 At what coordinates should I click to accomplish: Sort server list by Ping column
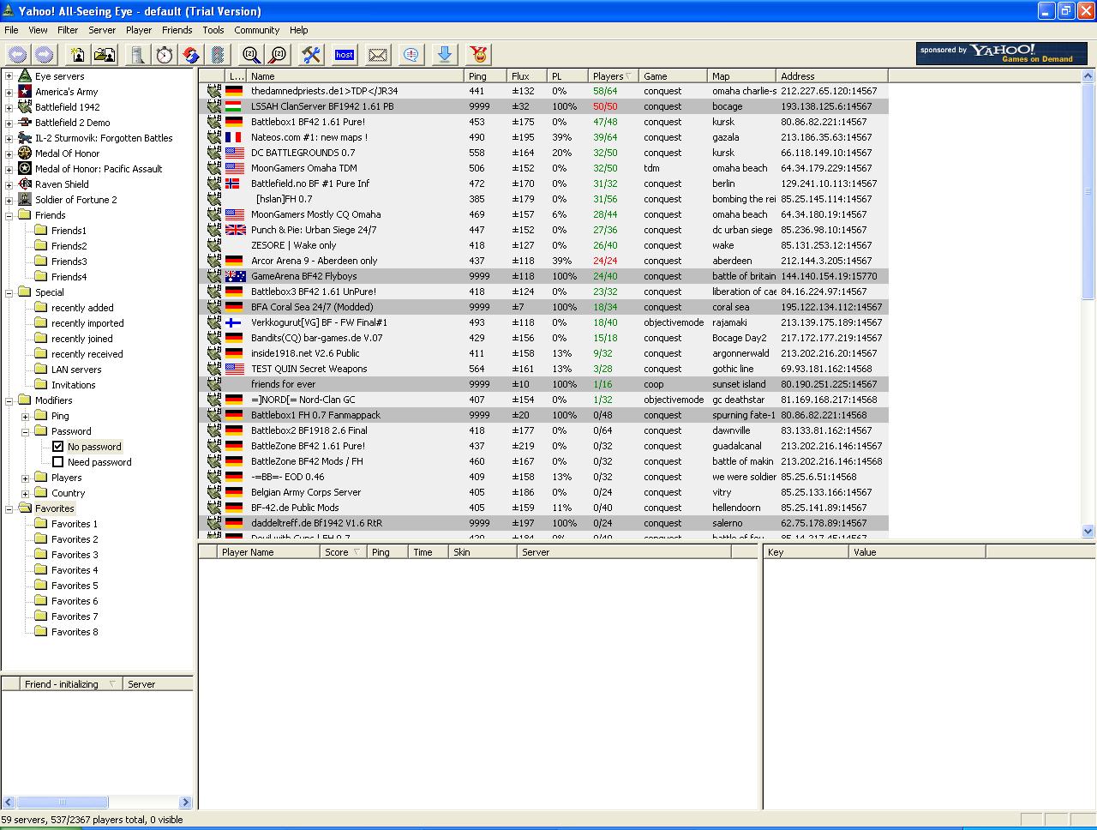coord(486,76)
